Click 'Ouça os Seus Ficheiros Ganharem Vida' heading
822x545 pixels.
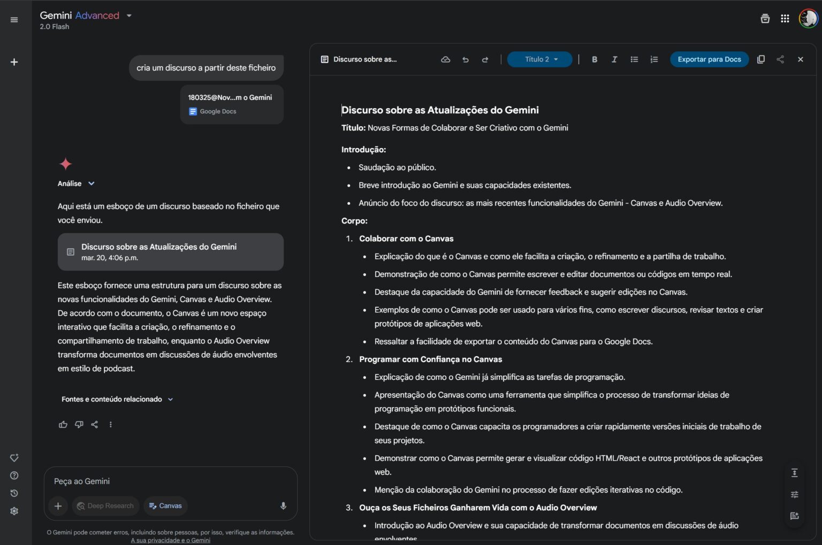pos(478,508)
